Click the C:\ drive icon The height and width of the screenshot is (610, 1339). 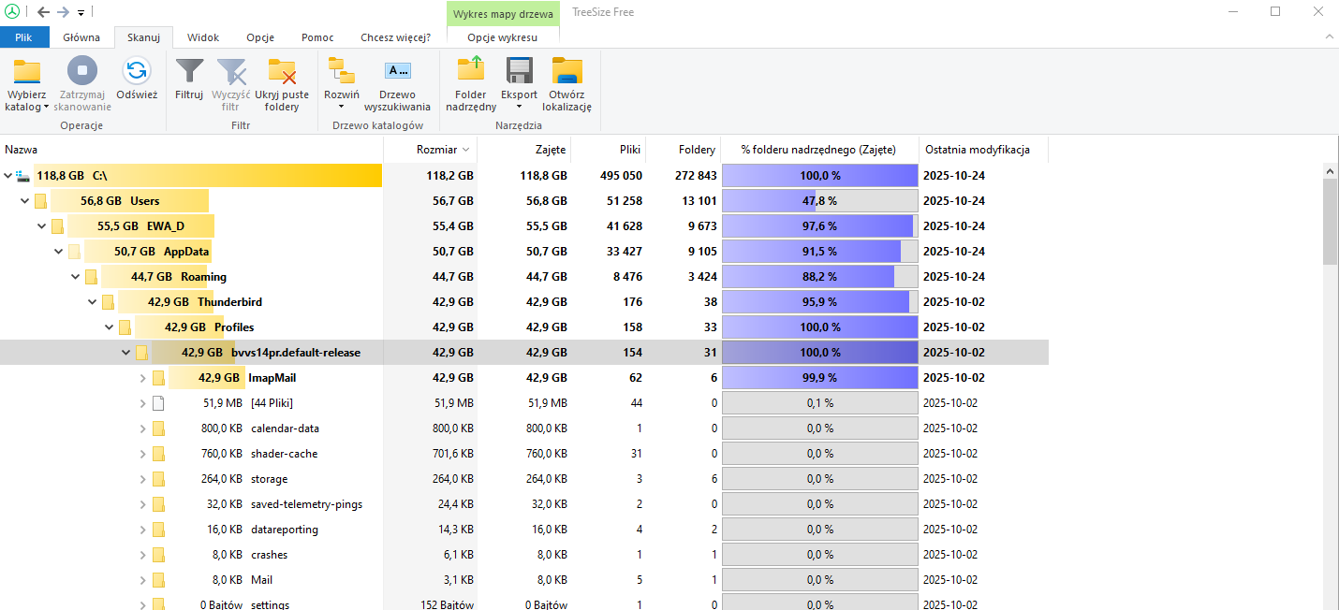pos(23,175)
